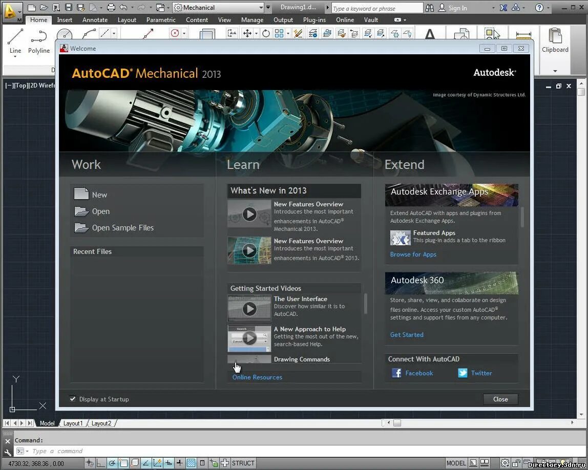This screenshot has height=470, width=588.
Task: Close the command line with the X icon
Action: tap(8, 441)
